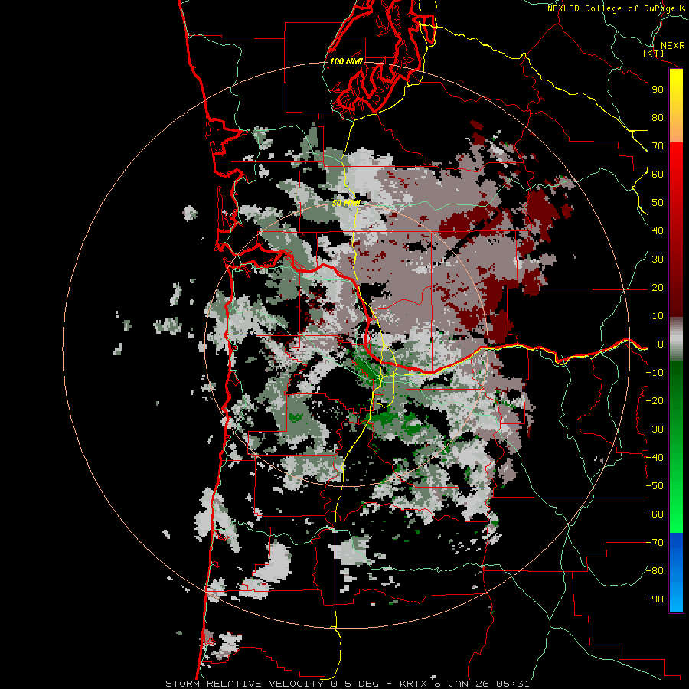
Task: Click the 05:31 timestamp text
Action: tap(513, 684)
